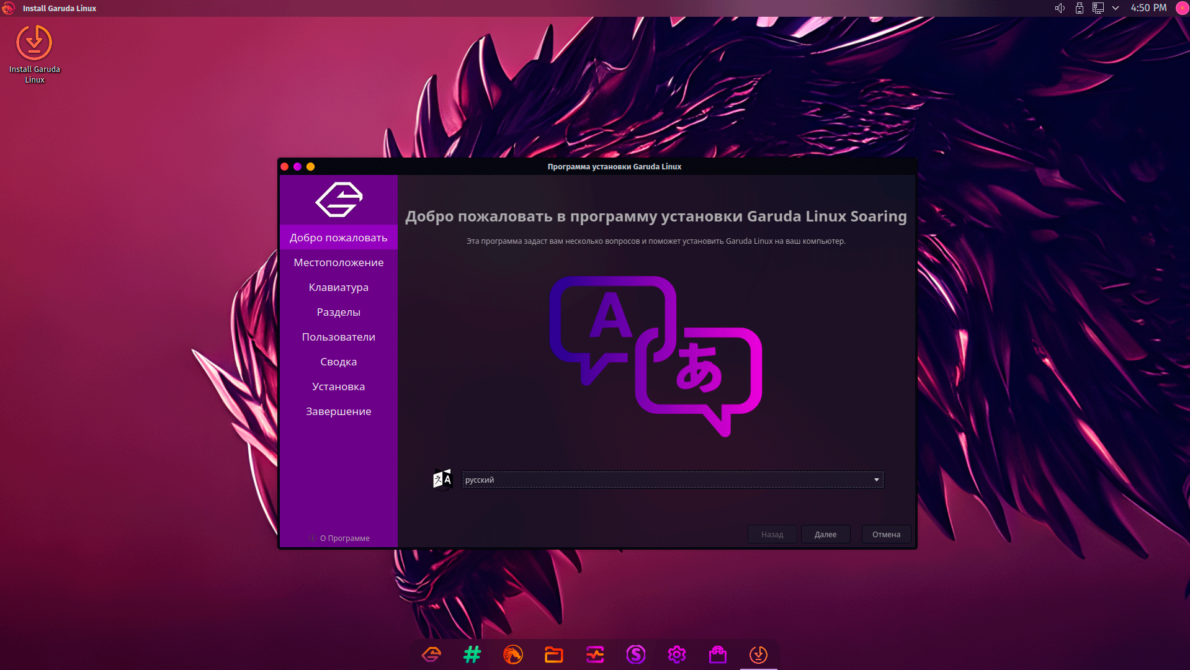Viewport: 1190px width, 670px height.
Task: Open the pink user menu icon in the panel
Action: click(1183, 8)
